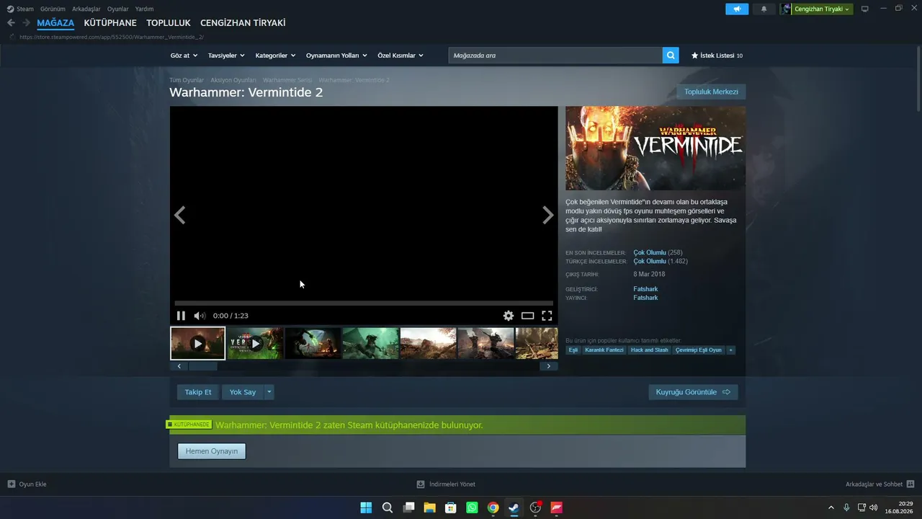Mute the trailer volume speaker icon
Viewport: 922px width, 519px height.
pos(200,316)
